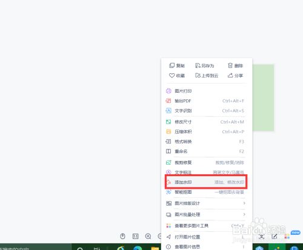Image resolution: width=303 pixels, height=250 pixels.
Task: Click 修改尺寸 (Resize) menu entry
Action: click(x=205, y=122)
